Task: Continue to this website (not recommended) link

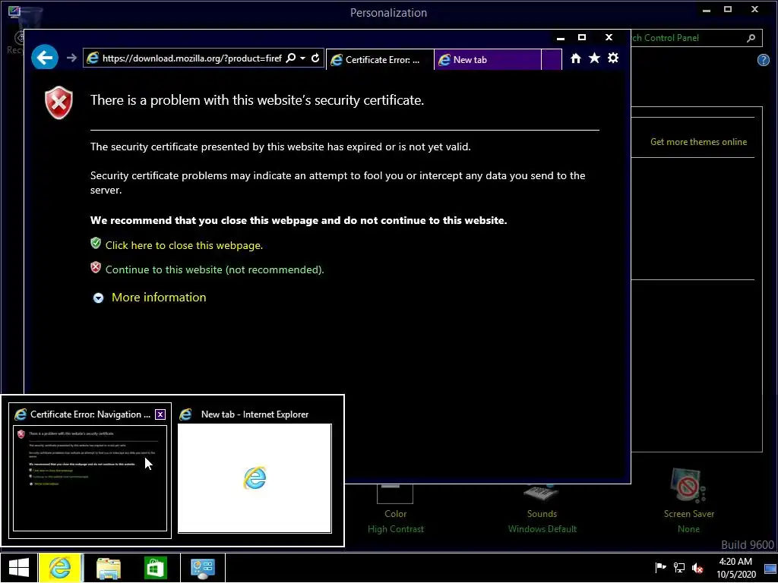Action: tap(214, 269)
